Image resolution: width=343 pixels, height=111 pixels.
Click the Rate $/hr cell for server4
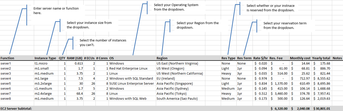pos(261,79)
